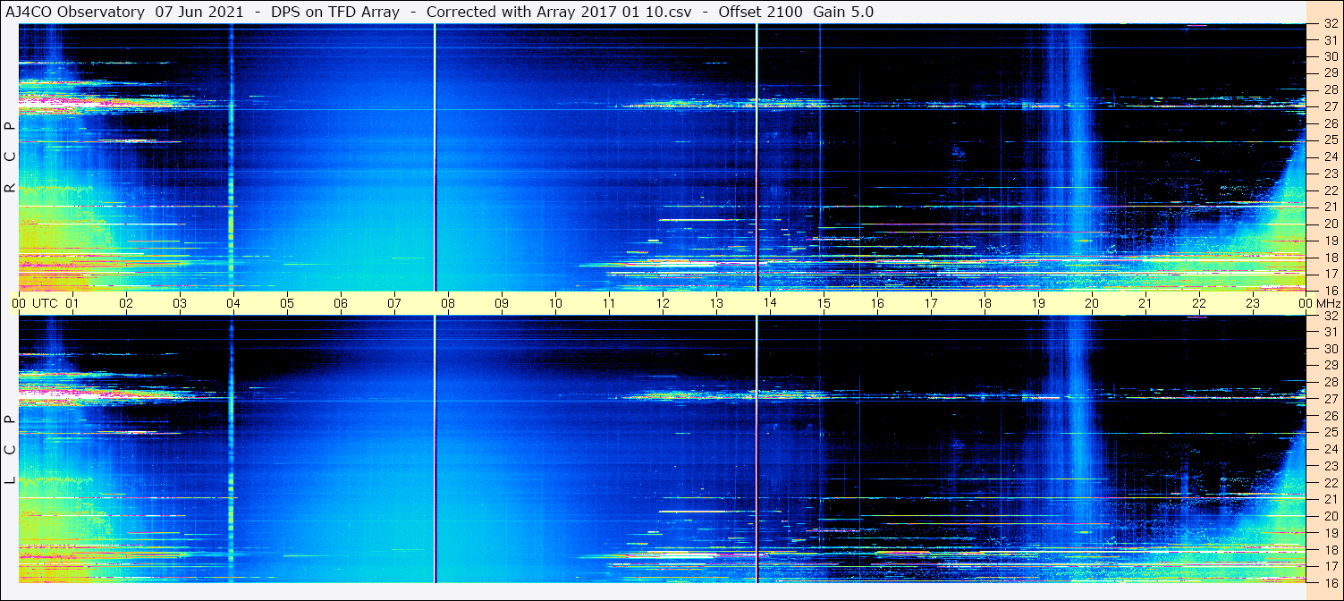This screenshot has width=1344, height=601.
Task: Click the MHz unit label on the axis
Action: pyautogui.click(x=1326, y=303)
